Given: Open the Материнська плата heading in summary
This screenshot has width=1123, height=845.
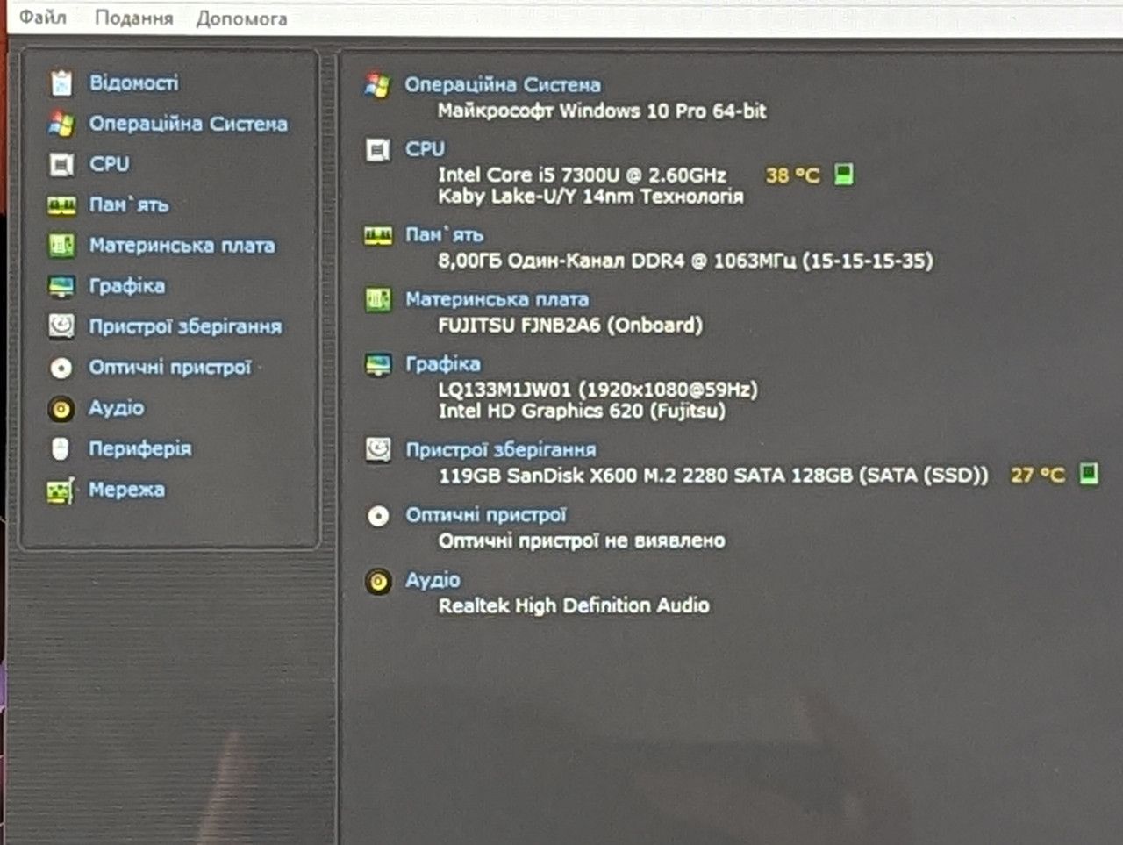Looking at the screenshot, I should (x=497, y=299).
